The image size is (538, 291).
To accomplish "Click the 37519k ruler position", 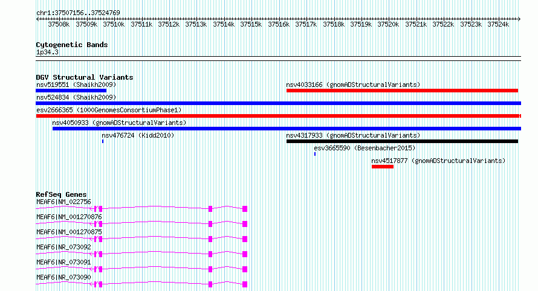I will (x=361, y=24).
